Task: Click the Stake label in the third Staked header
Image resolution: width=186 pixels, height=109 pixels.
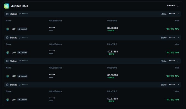Action: coord(164,61)
